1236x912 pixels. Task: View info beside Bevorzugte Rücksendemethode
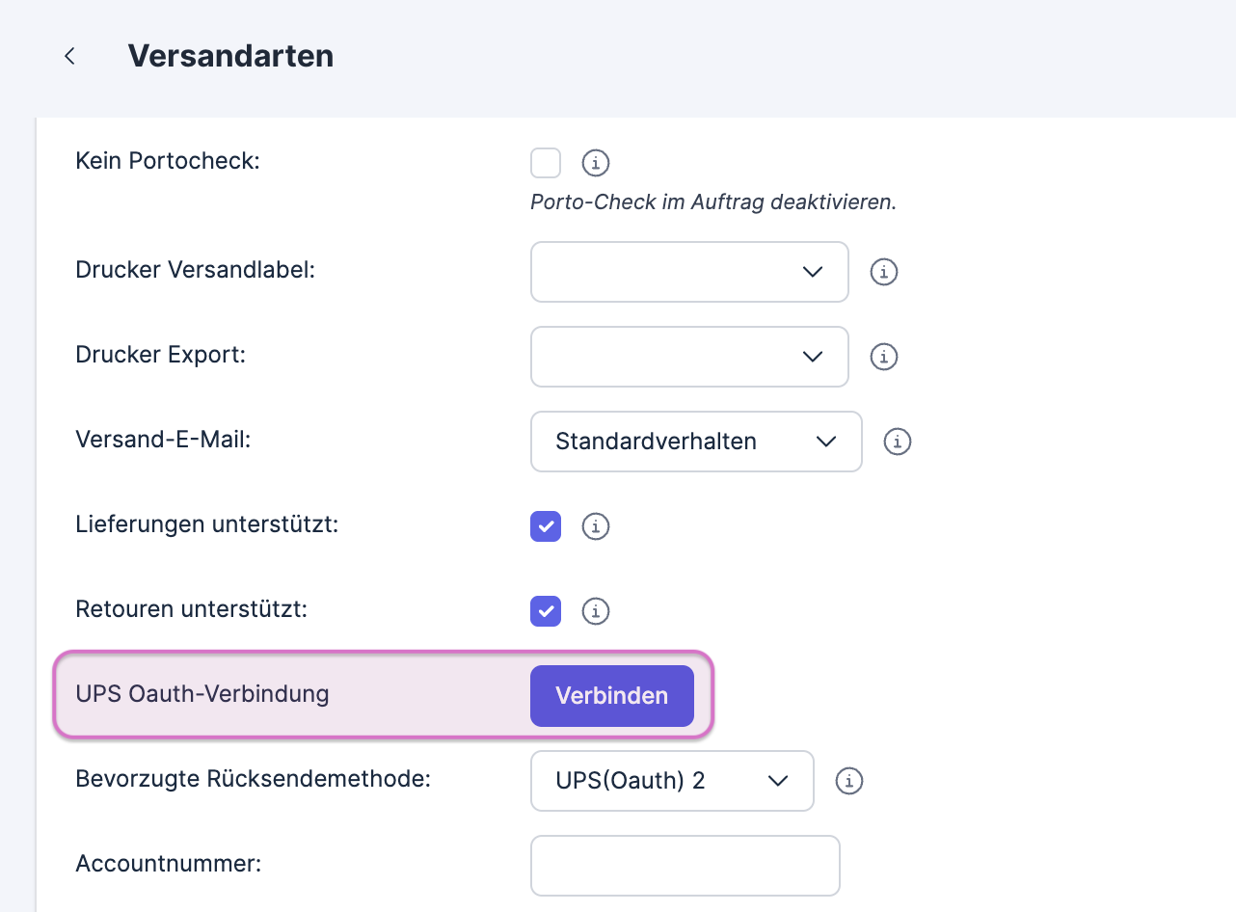849,781
